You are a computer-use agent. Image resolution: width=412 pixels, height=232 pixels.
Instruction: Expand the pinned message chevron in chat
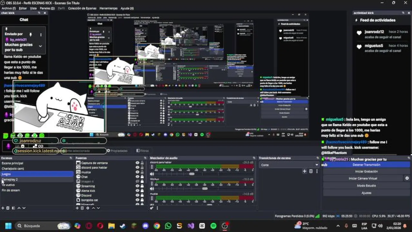(40, 46)
